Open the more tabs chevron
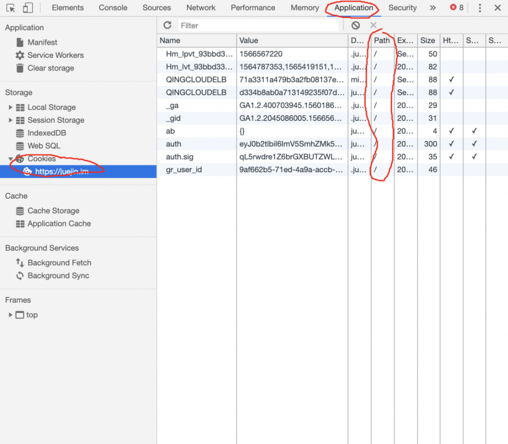This screenshot has width=508, height=444. pyautogui.click(x=433, y=8)
